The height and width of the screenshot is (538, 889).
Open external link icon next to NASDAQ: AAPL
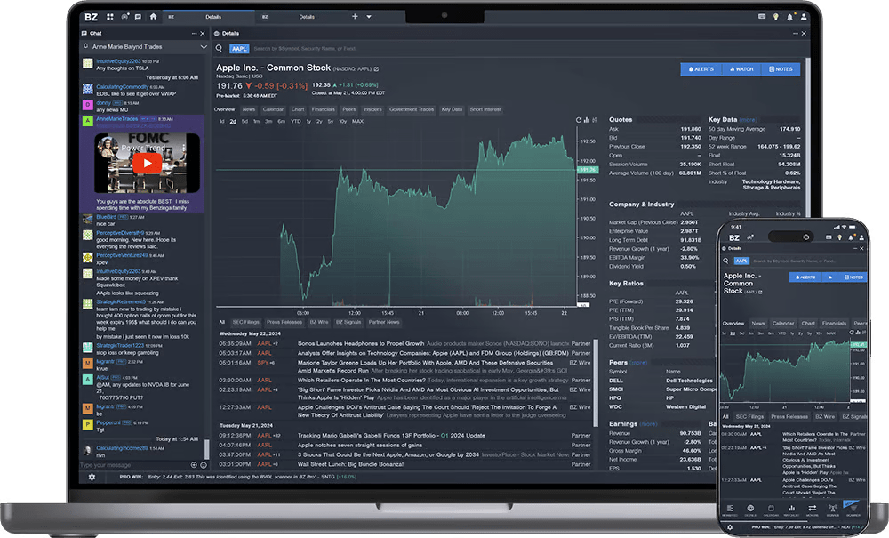click(376, 69)
